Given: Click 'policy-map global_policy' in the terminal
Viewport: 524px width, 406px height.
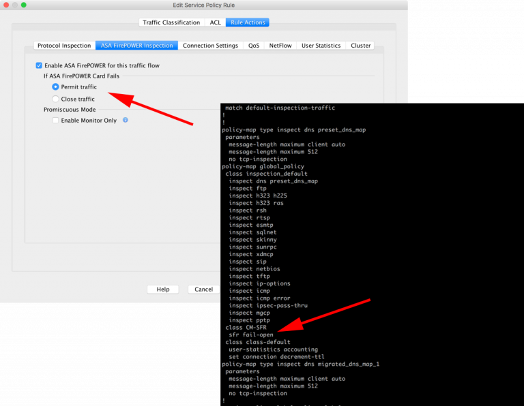Looking at the screenshot, I should (263, 166).
